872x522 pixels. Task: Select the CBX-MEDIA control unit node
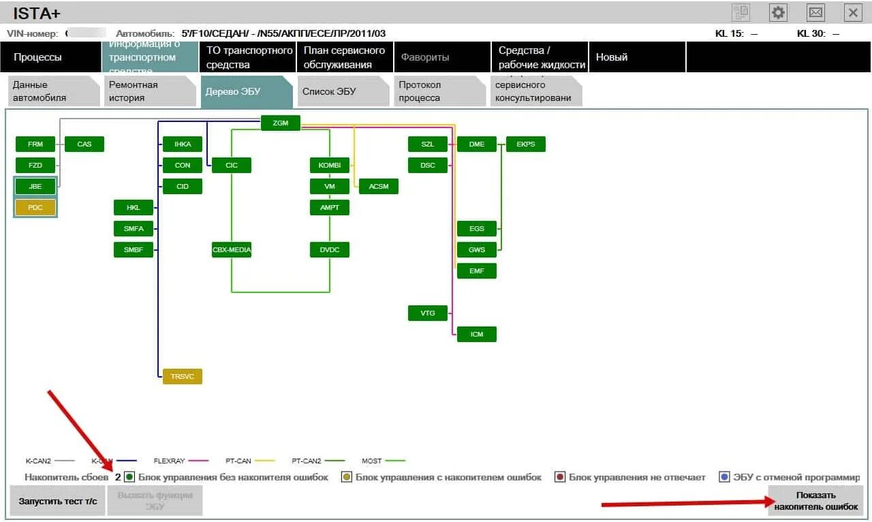[232, 250]
